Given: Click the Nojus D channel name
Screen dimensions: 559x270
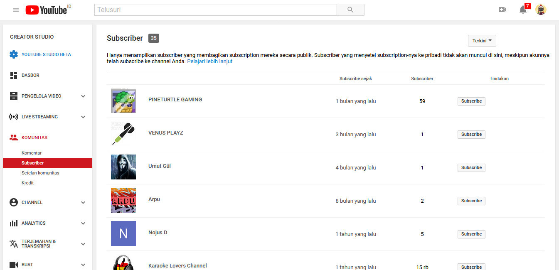Looking at the screenshot, I should [158, 232].
